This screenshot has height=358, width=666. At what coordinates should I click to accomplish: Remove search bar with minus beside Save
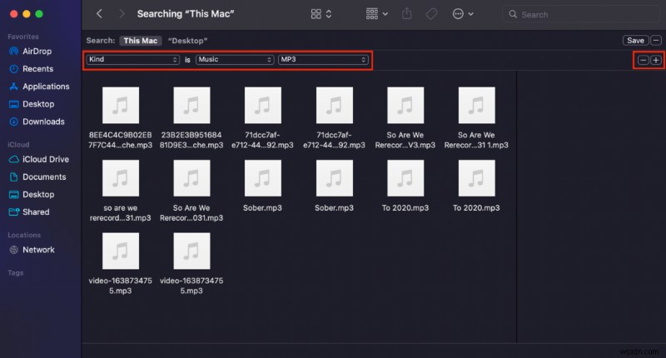coord(656,40)
